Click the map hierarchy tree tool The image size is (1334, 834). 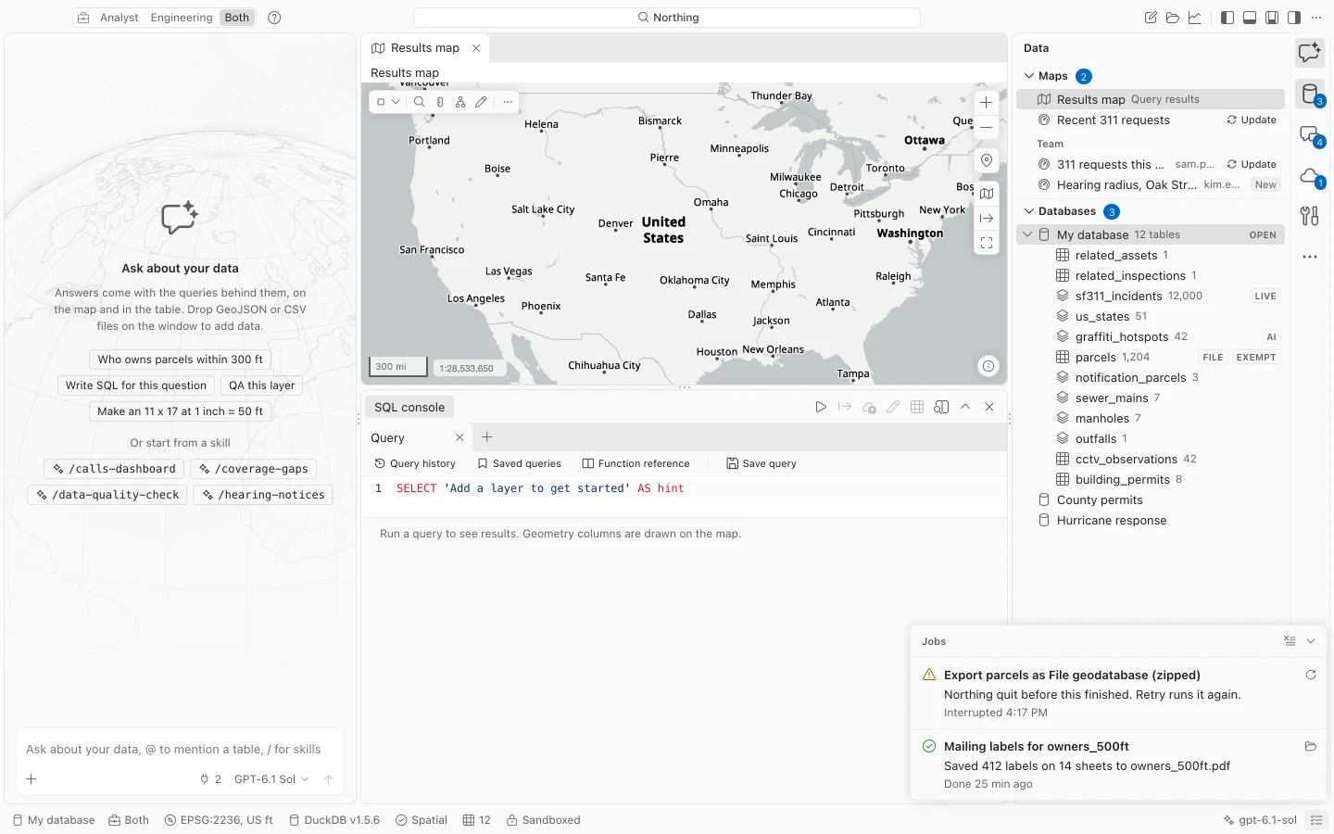460,102
